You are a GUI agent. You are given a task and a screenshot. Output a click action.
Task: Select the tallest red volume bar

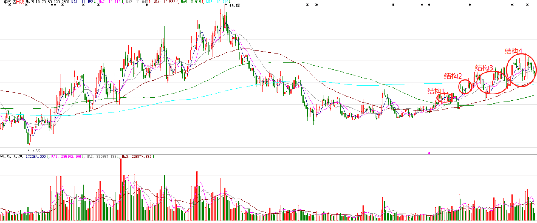coord(121,190)
